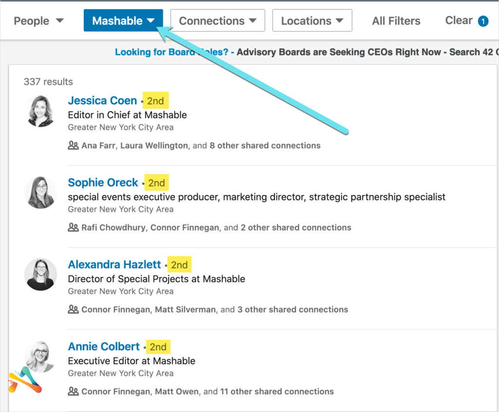
Task: Open the Locations filter dropdown
Action: pos(312,21)
